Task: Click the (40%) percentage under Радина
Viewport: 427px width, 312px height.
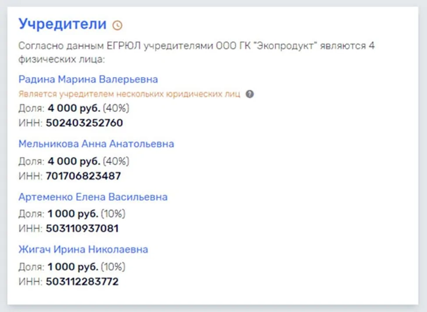Action: click(116, 108)
